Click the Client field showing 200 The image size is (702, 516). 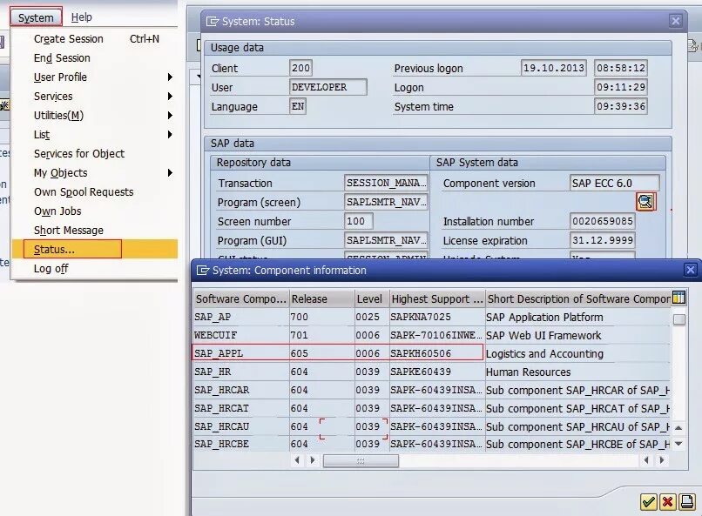pos(300,68)
